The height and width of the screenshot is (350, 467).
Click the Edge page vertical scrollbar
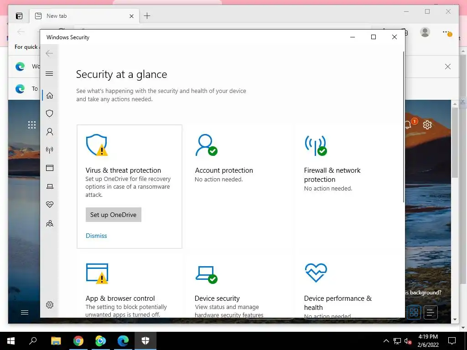[455, 143]
